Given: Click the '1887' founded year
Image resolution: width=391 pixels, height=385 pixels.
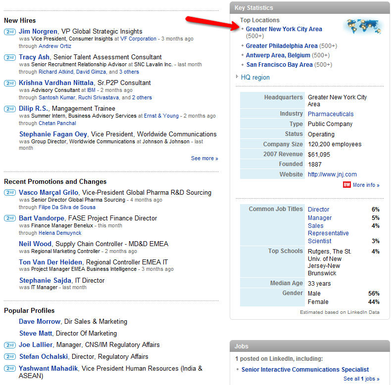Looking at the screenshot, I should click(314, 165).
